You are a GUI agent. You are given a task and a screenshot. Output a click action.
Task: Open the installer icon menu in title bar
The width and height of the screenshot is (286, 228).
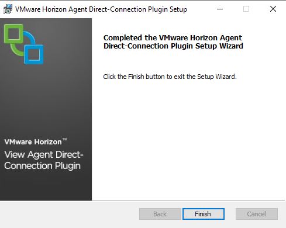pos(8,9)
